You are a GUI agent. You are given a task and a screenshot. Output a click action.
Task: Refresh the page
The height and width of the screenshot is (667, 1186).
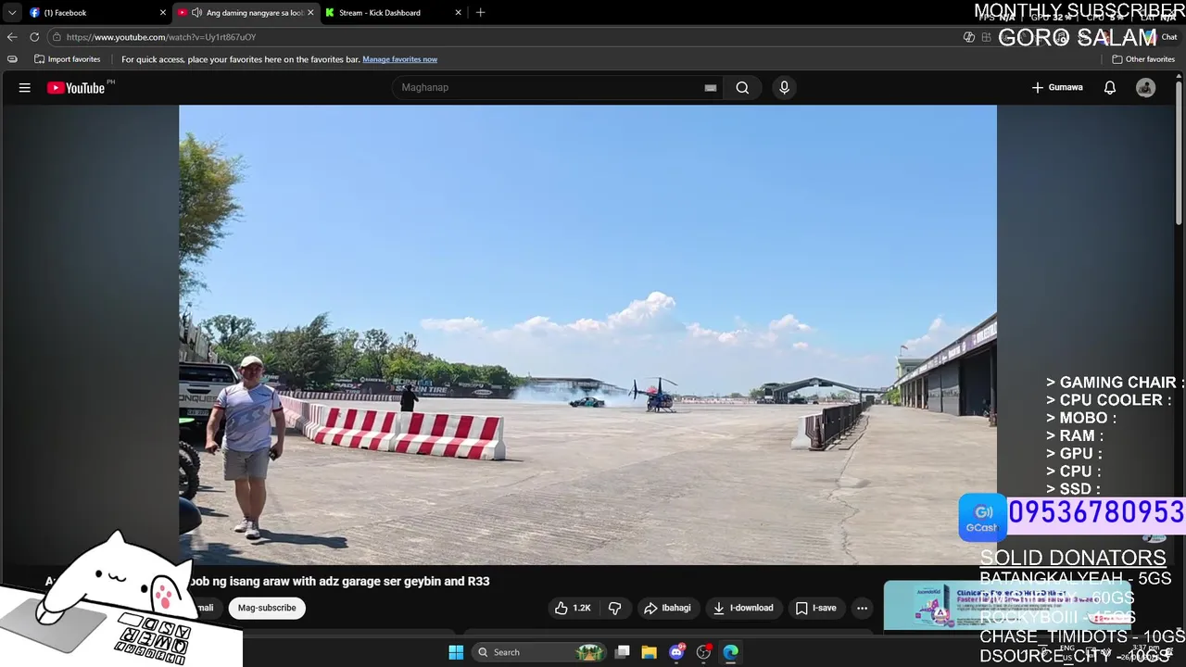pos(34,37)
